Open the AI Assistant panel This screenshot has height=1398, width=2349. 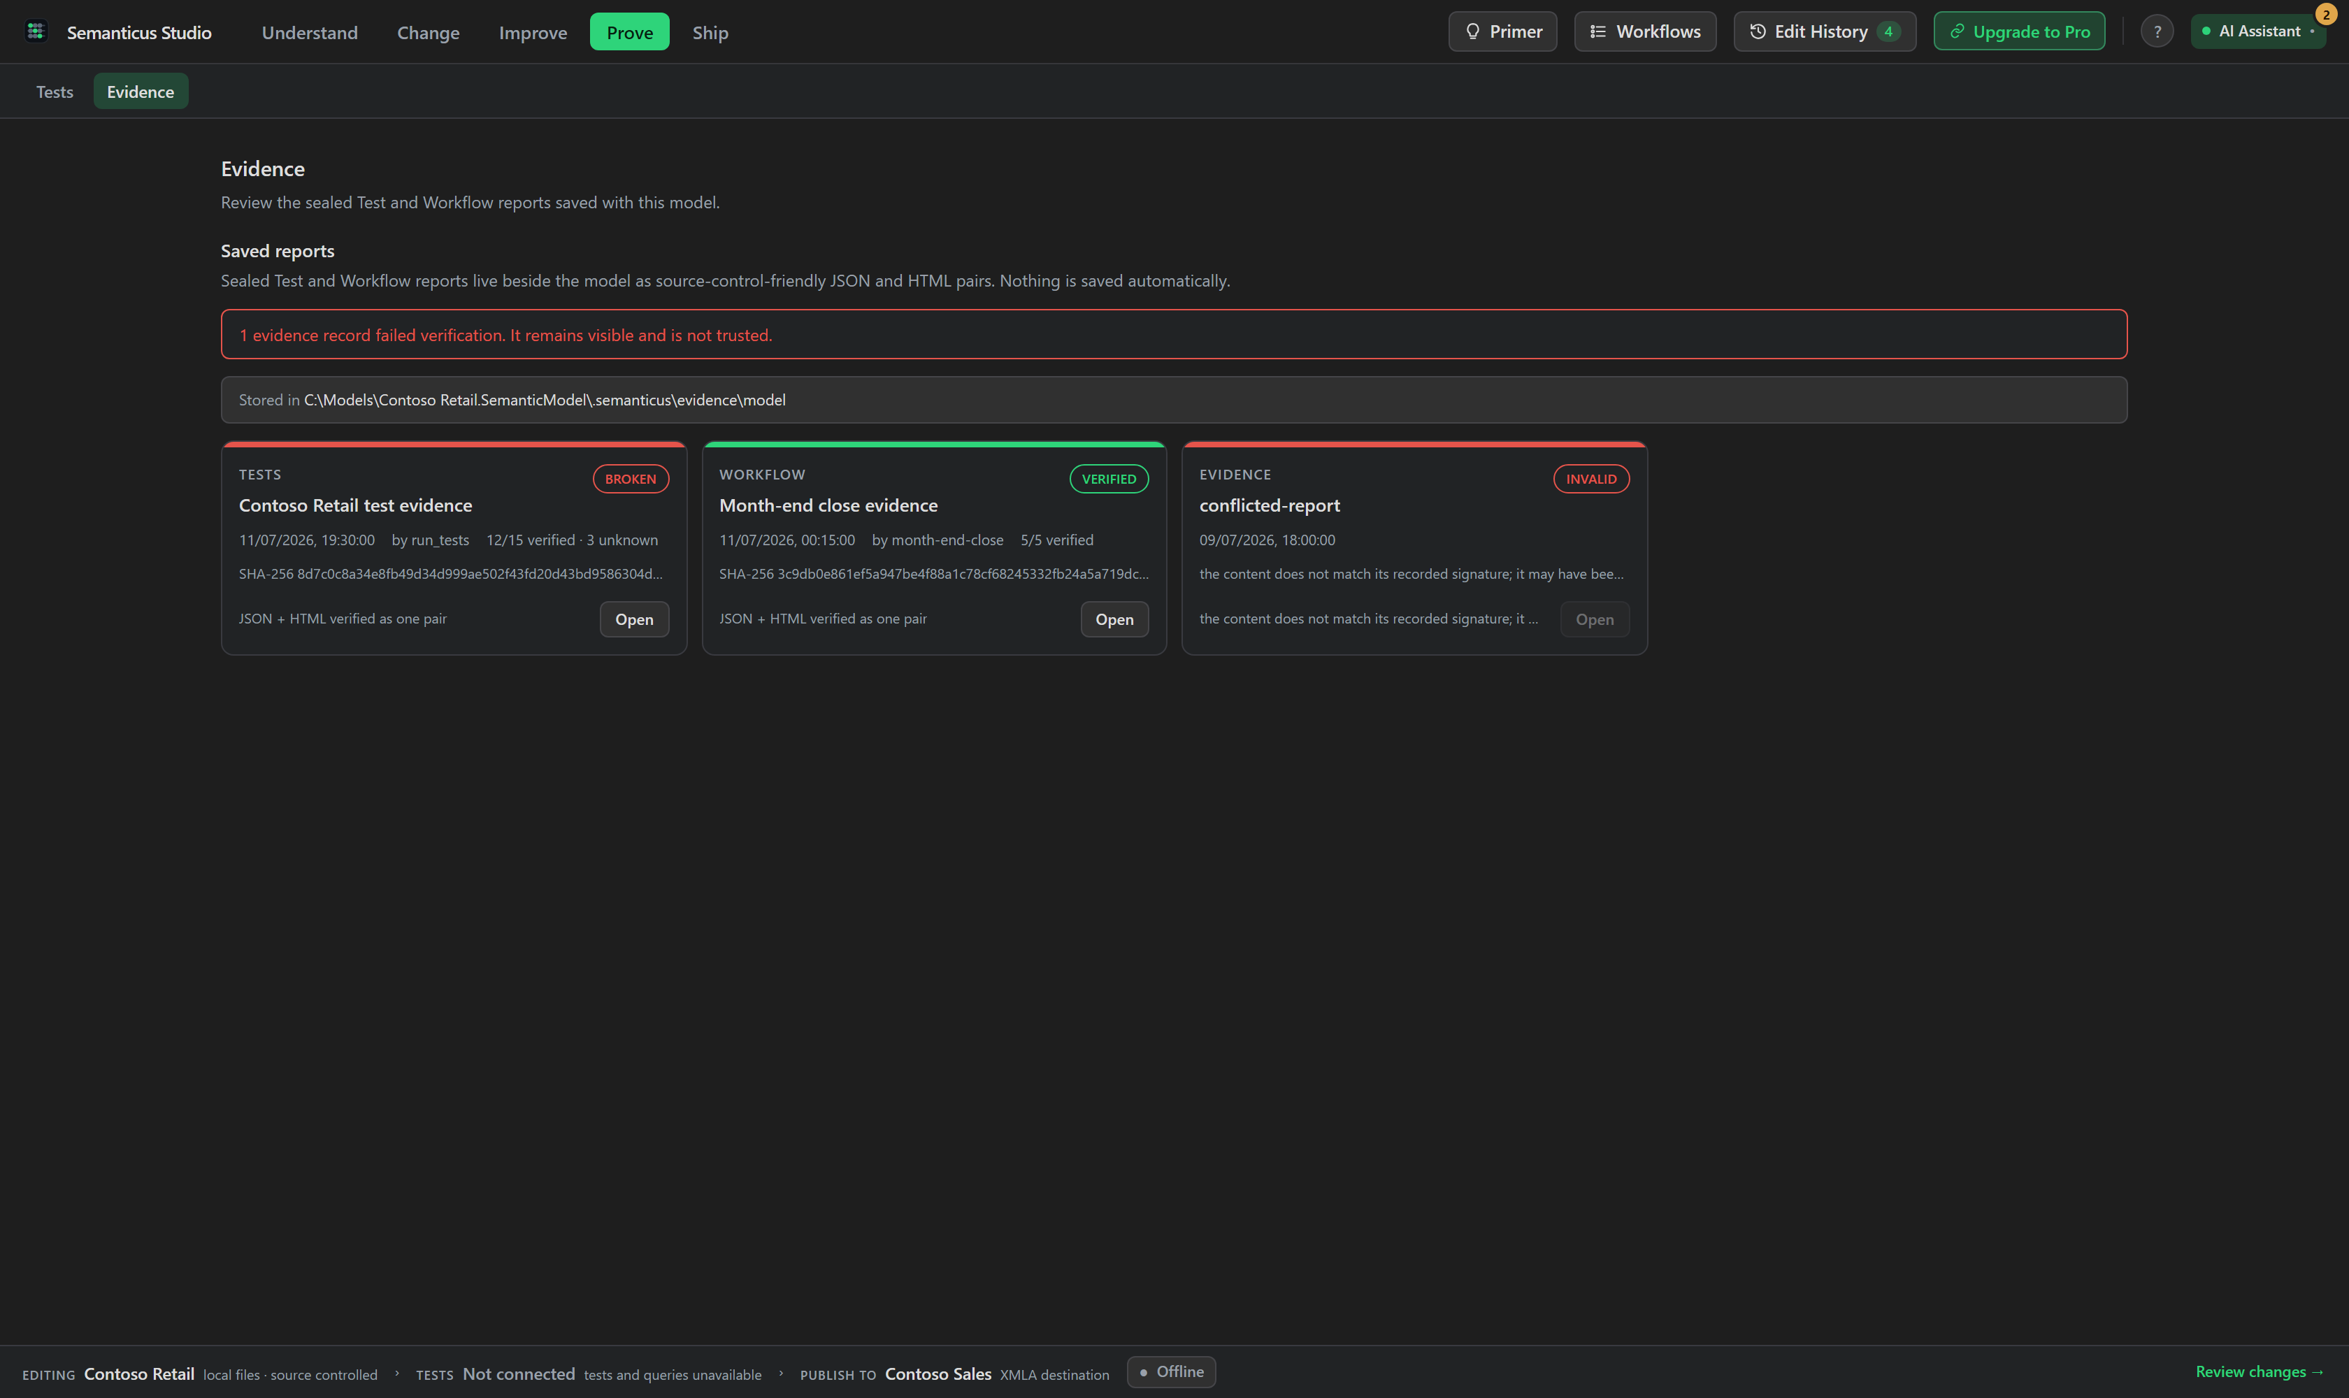pyautogui.click(x=2257, y=31)
